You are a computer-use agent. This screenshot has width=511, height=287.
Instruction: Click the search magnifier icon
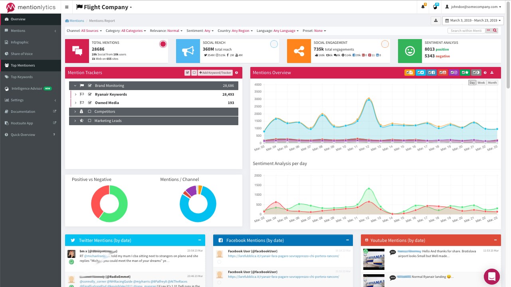495,30
